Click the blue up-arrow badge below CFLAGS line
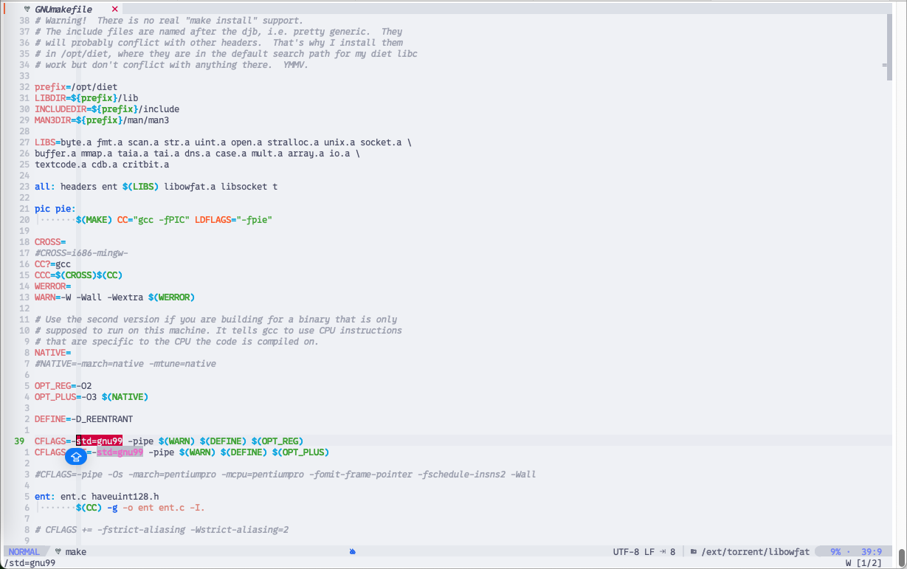 click(x=76, y=457)
